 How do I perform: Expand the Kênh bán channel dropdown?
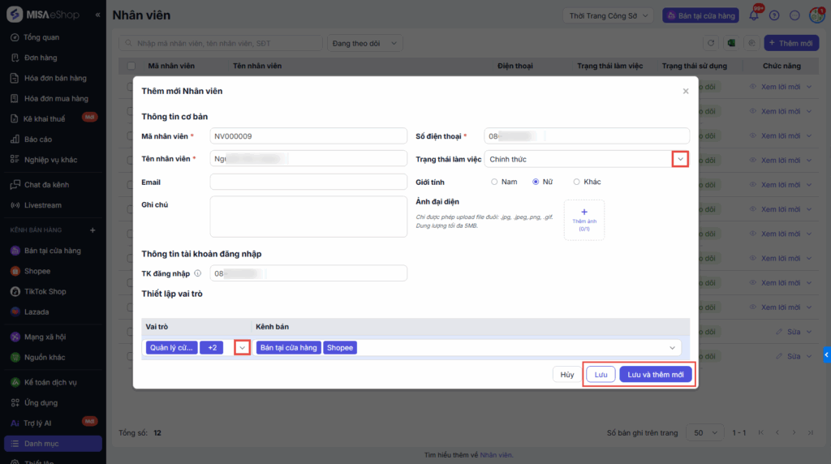coord(672,347)
